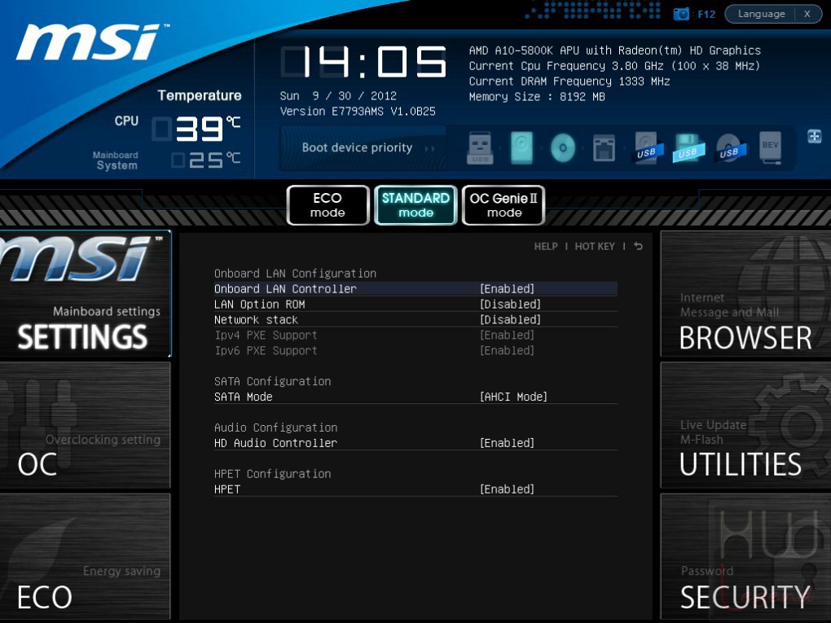831x623 pixels.
Task: Select the hard disk boot device icon
Action: click(x=521, y=147)
